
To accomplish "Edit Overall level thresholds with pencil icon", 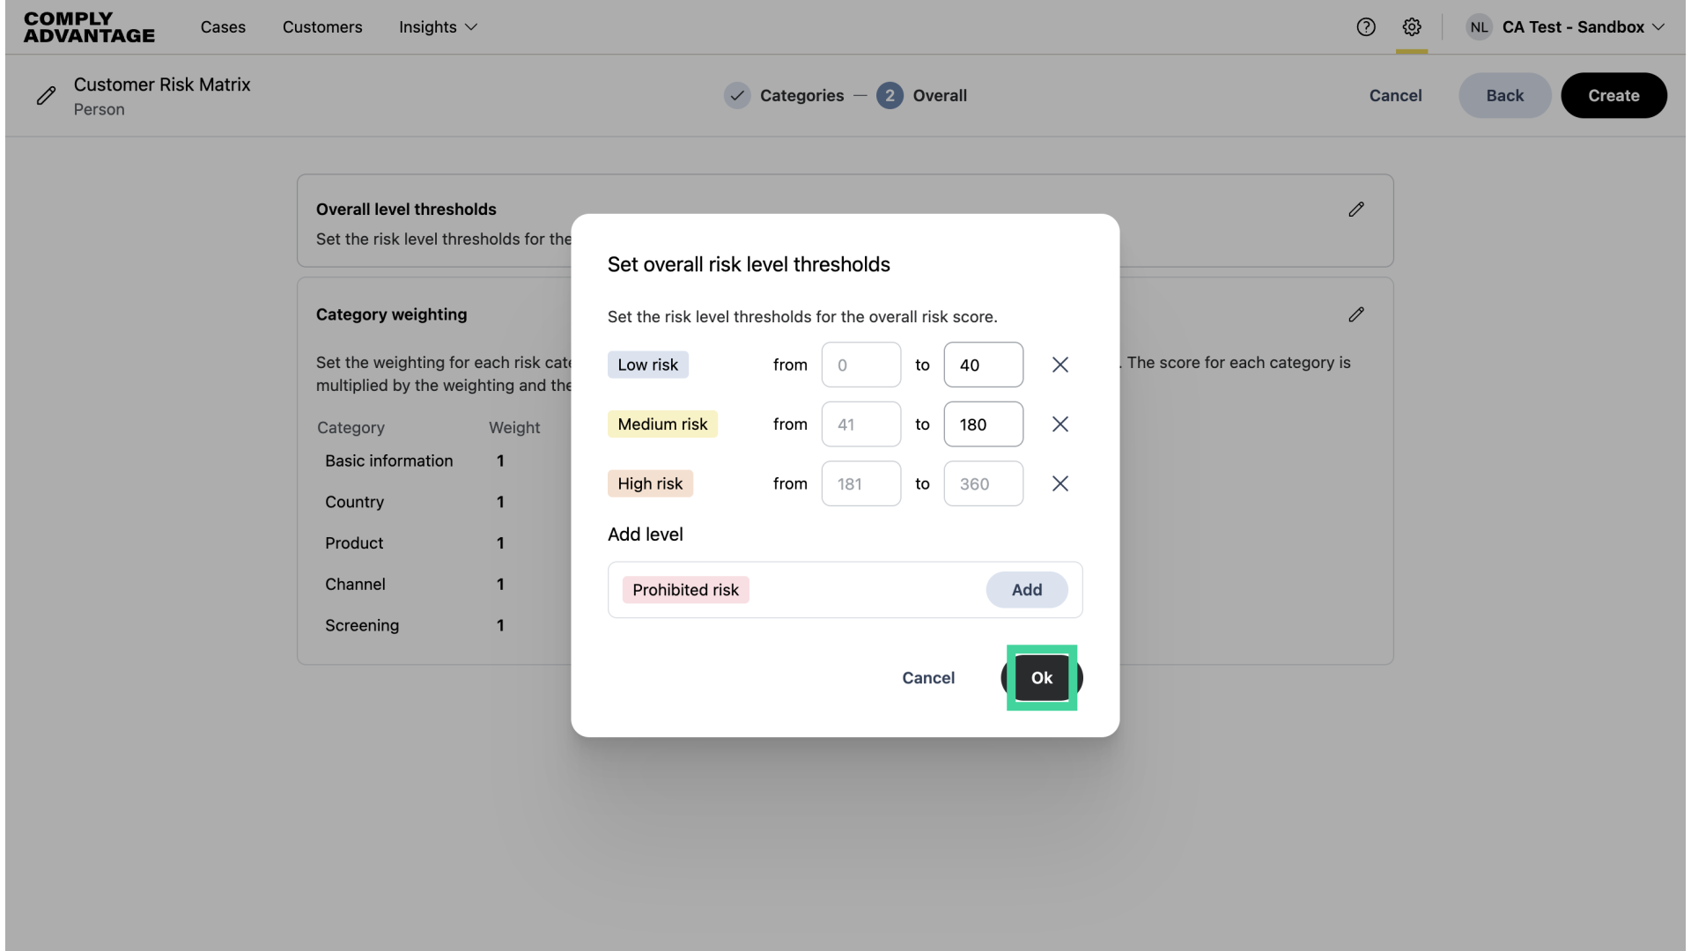I will (1355, 210).
